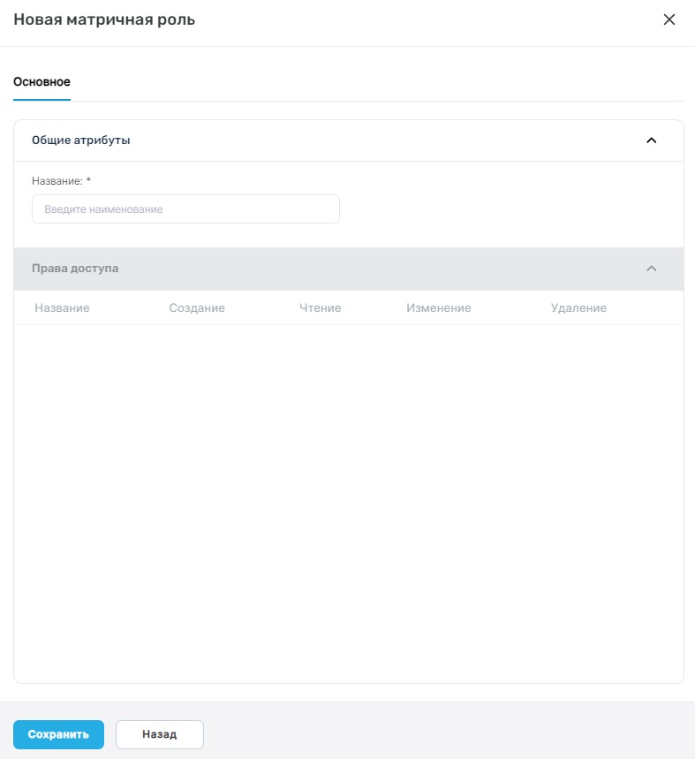
Task: Collapse Общие атрибуты section via chevron
Action: (652, 140)
